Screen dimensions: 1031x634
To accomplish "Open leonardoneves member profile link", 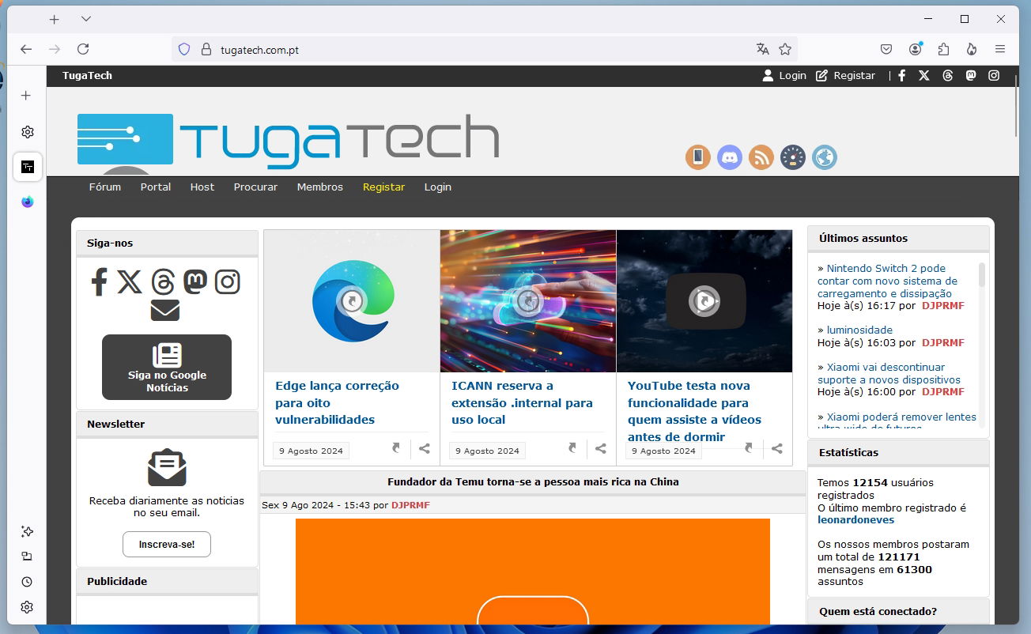I will click(x=856, y=520).
